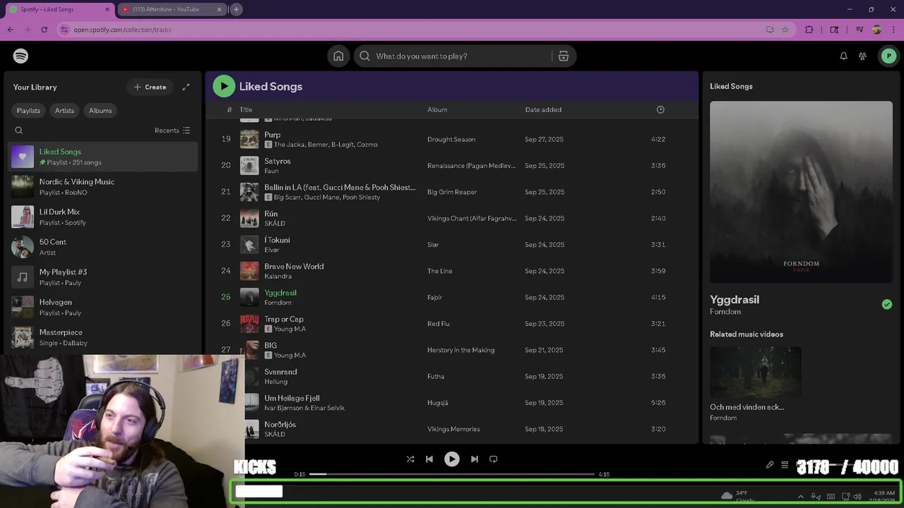Click the Album column header

click(437, 109)
